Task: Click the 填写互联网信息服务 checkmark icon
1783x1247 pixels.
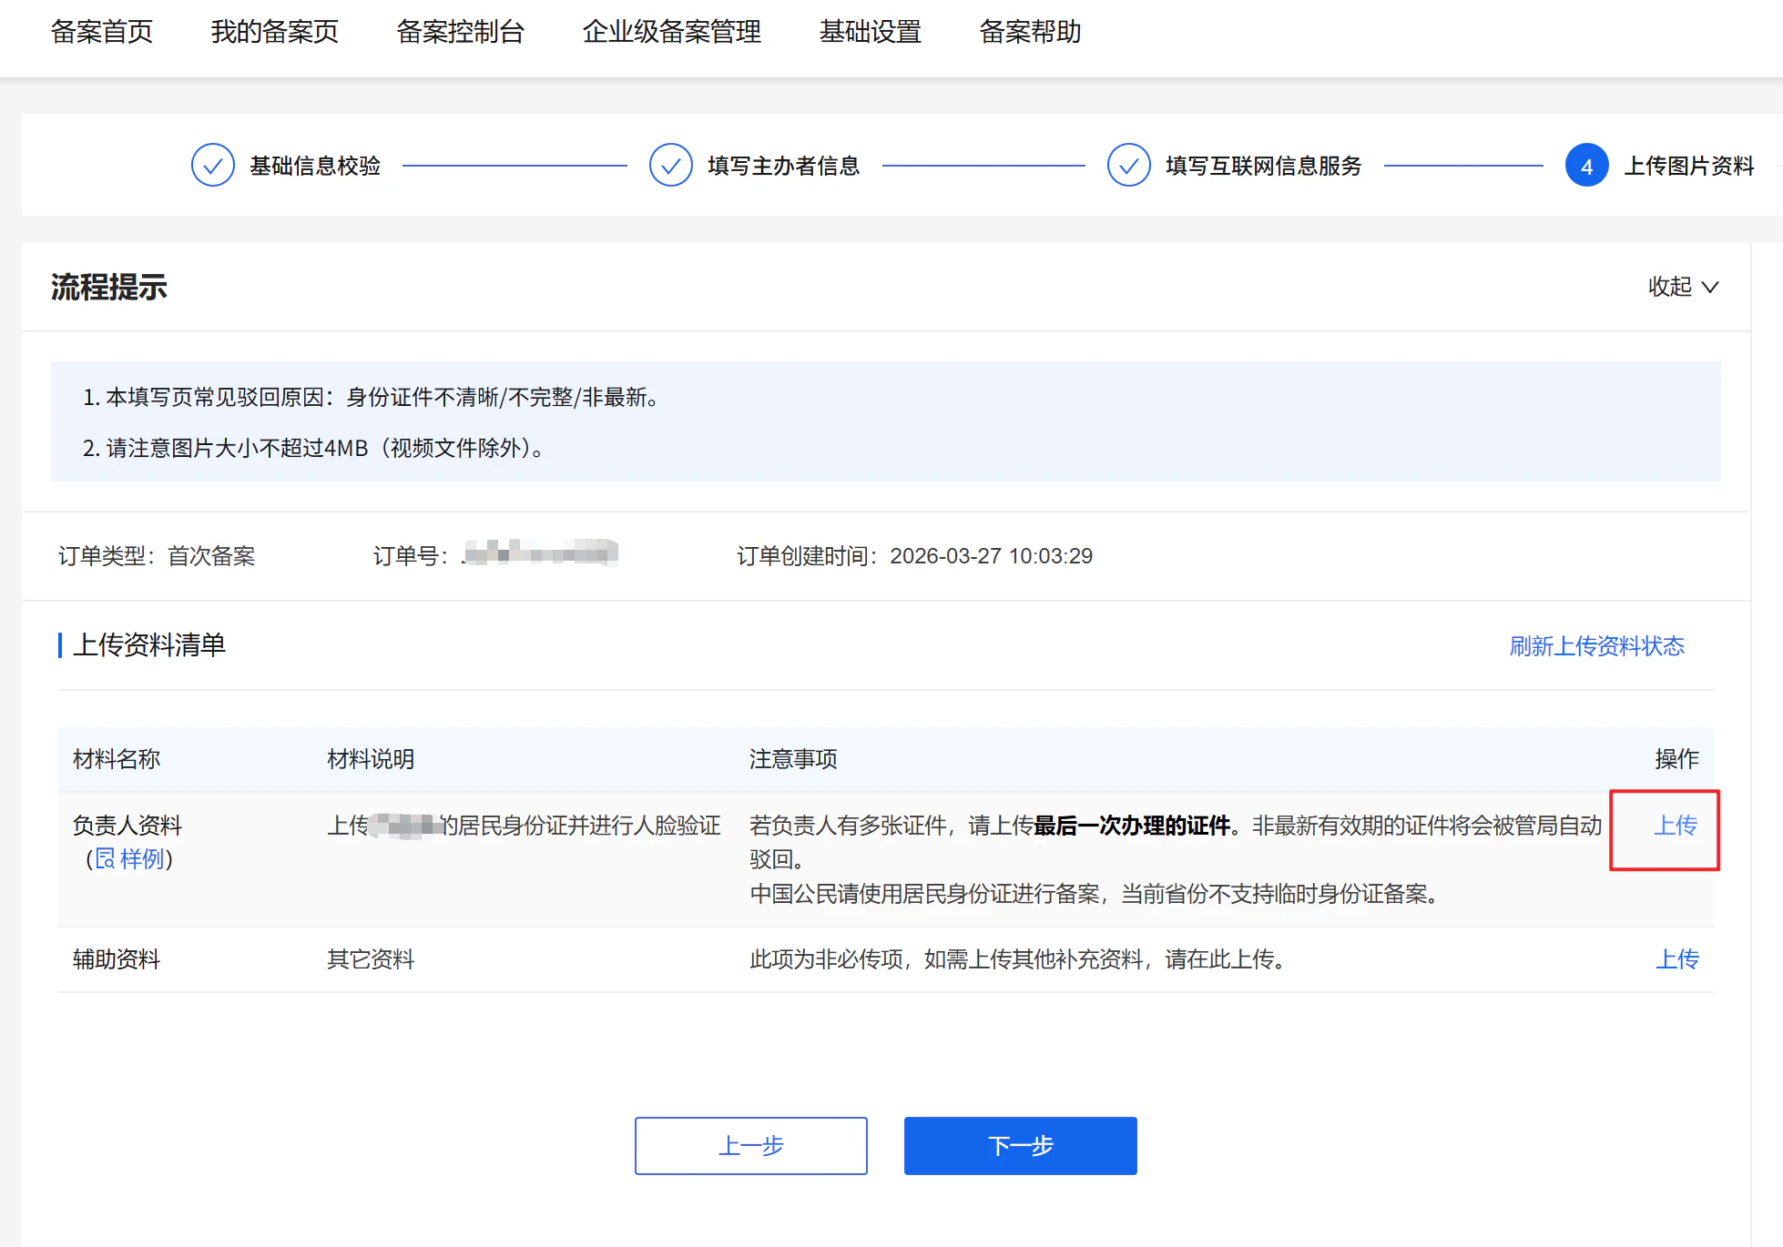Action: (1129, 166)
